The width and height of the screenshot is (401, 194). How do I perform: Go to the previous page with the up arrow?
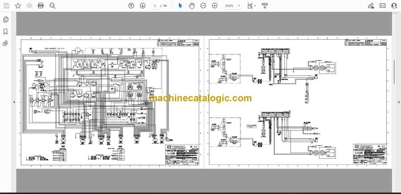coord(131,6)
